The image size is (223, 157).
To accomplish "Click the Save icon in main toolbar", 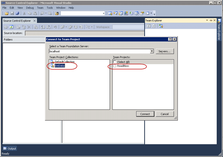I will coord(12,13).
